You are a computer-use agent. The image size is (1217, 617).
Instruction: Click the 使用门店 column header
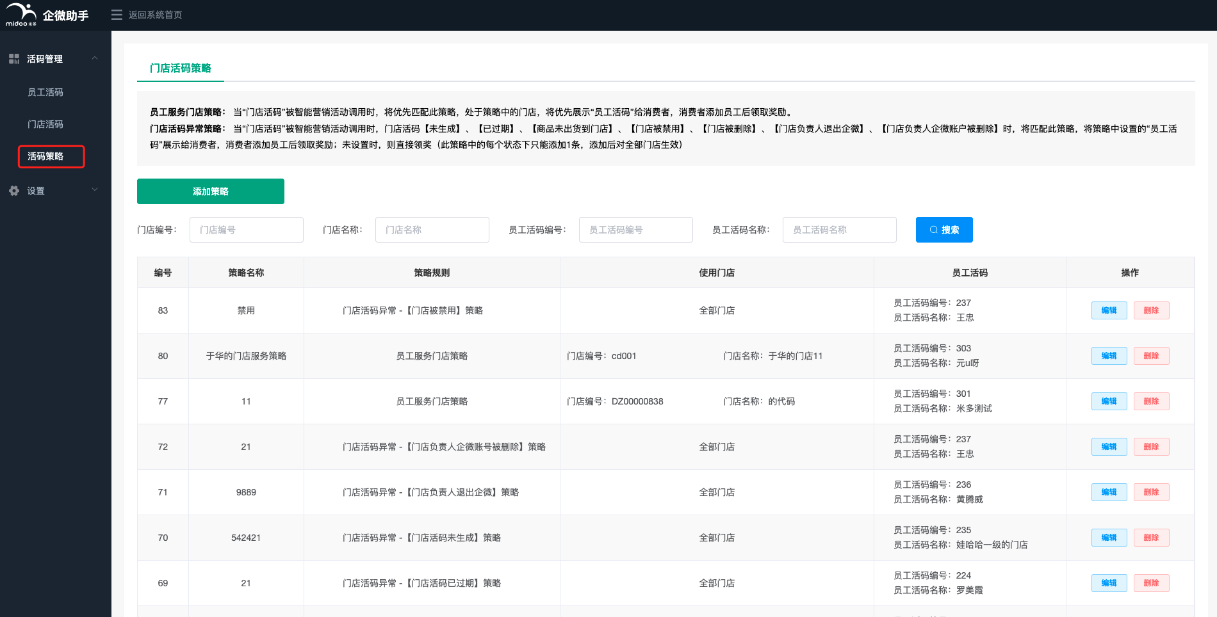point(717,273)
